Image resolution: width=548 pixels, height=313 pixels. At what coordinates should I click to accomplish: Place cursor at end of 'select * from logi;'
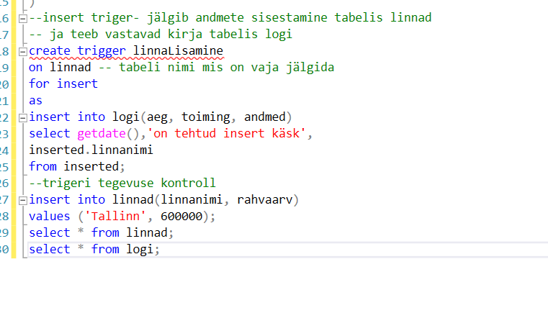click(x=160, y=249)
